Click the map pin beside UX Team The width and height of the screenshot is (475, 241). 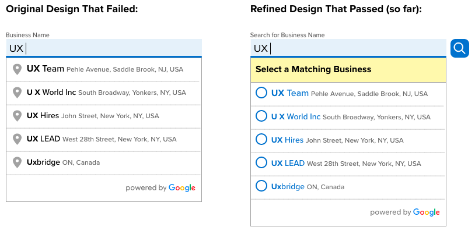click(18, 69)
